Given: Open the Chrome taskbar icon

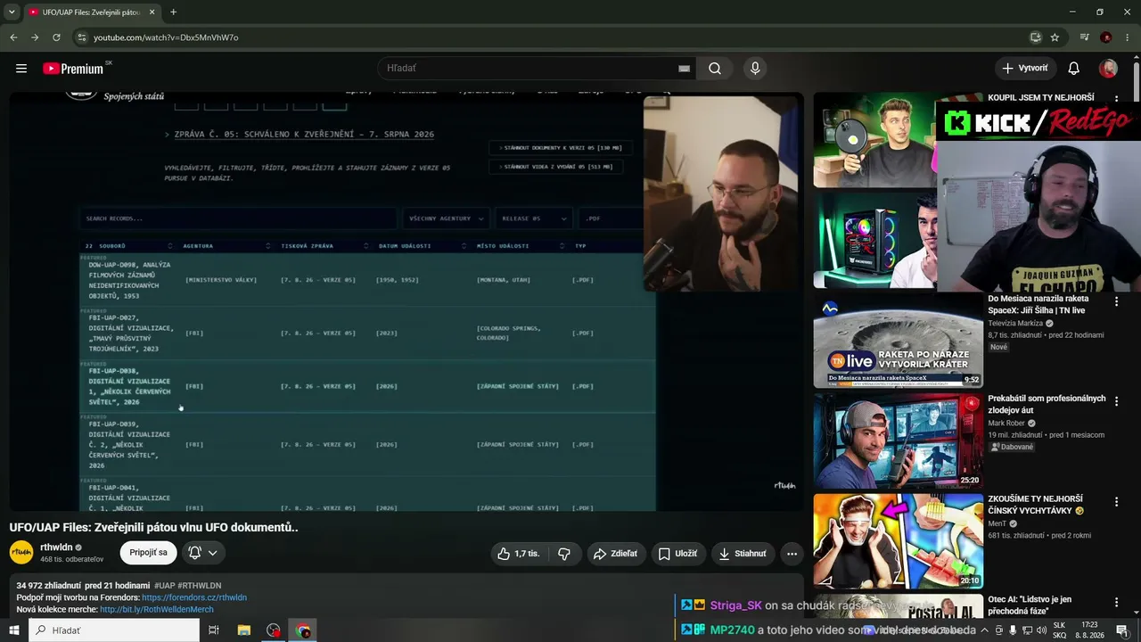Looking at the screenshot, I should point(303,630).
